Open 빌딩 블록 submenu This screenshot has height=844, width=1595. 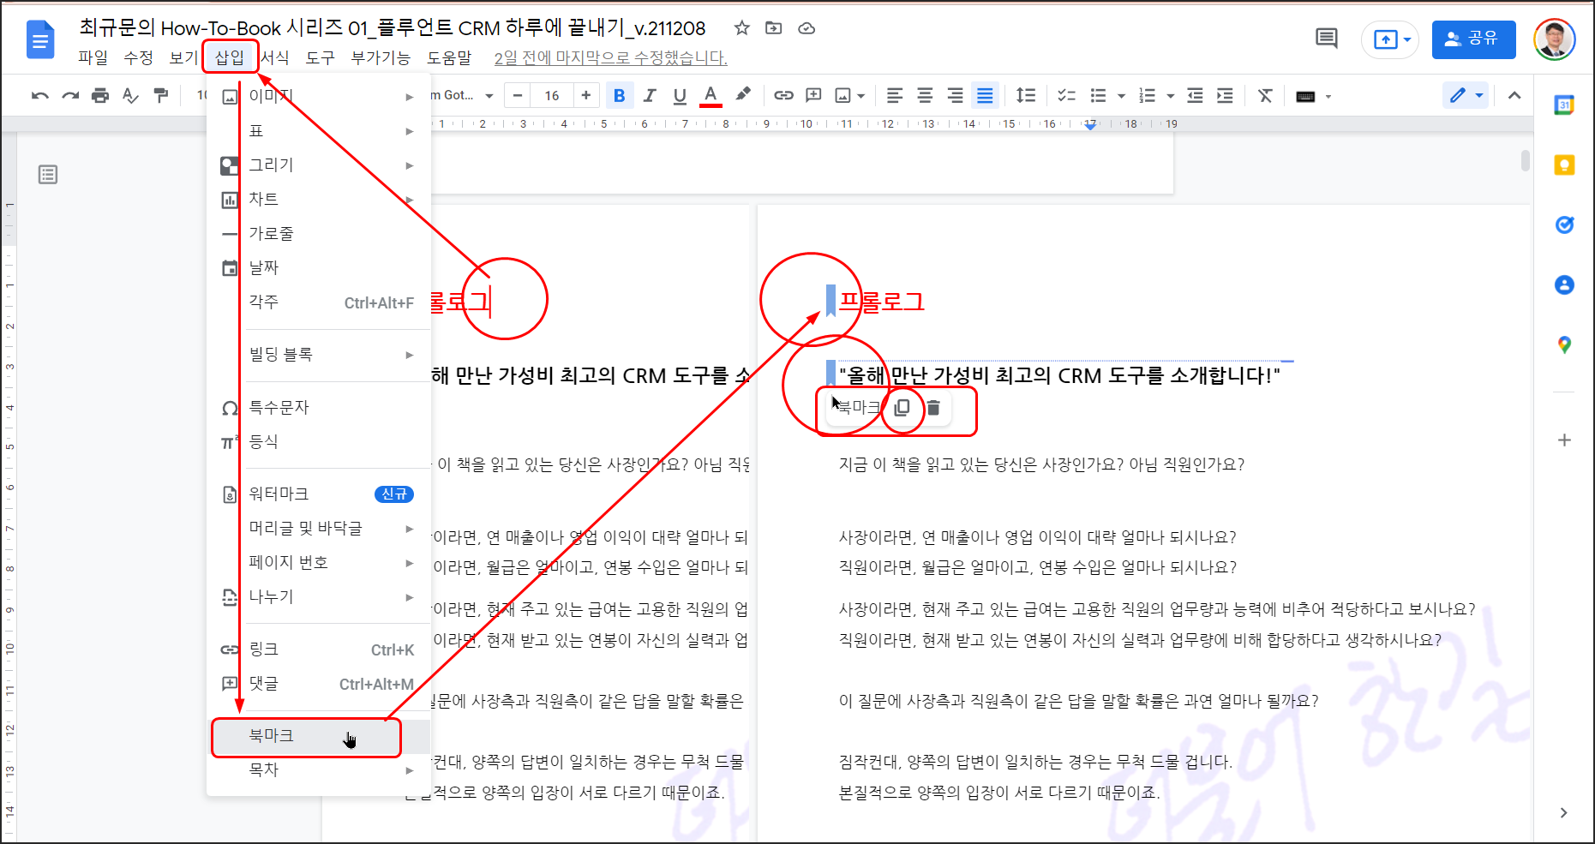click(319, 355)
